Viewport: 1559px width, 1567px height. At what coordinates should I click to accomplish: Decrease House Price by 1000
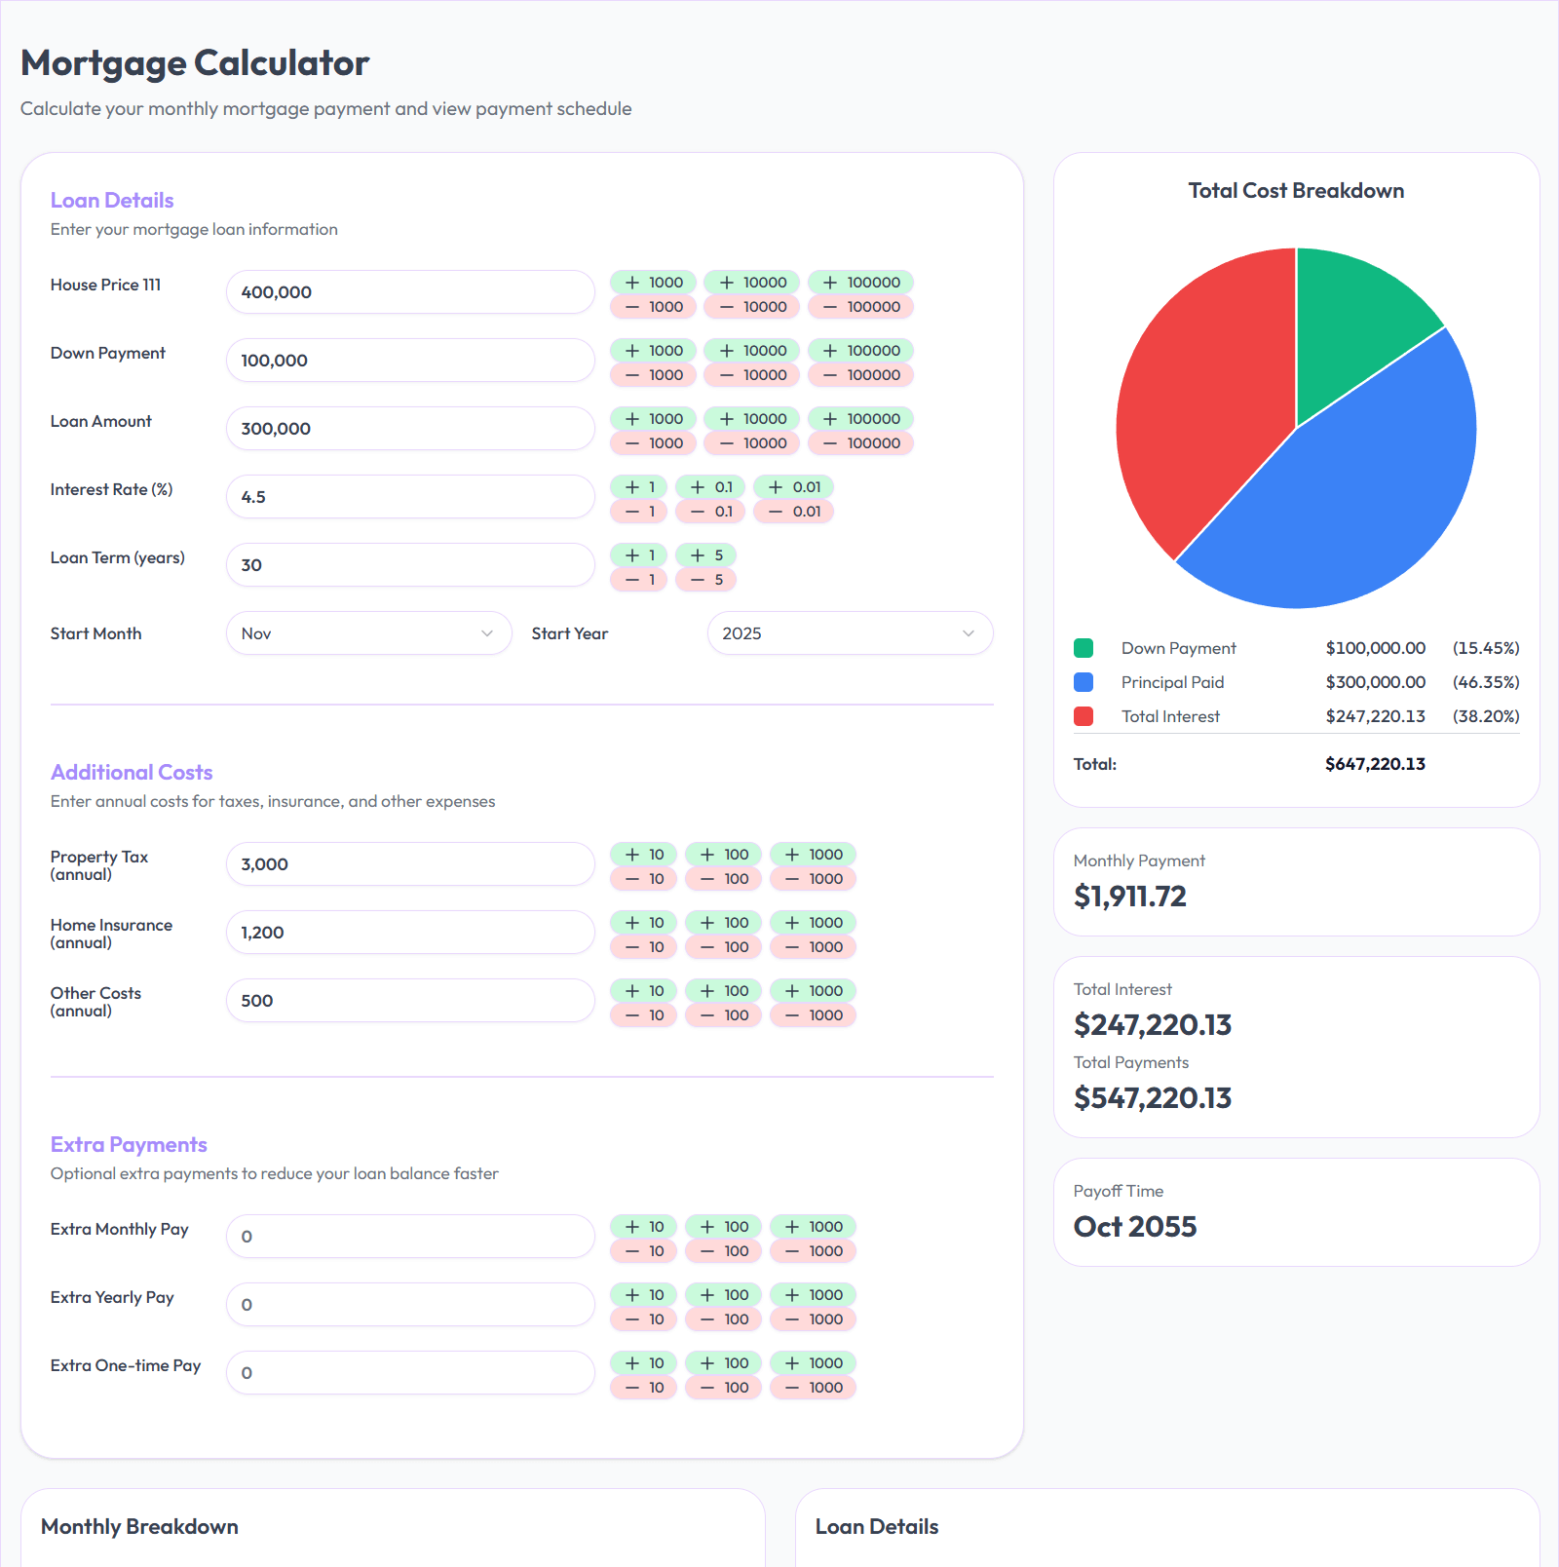(x=652, y=306)
